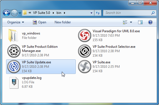
Task: Select the VP Suite.exe name text
Action: point(102,62)
